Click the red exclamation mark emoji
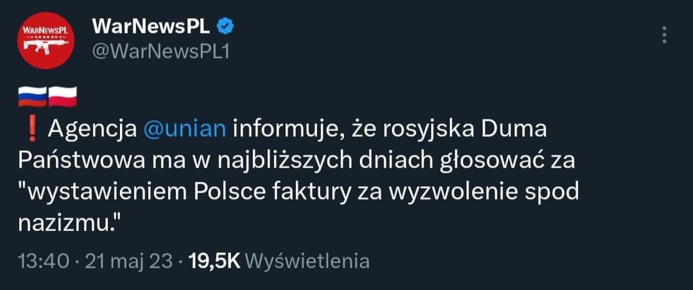693x290 pixels. 31,129
